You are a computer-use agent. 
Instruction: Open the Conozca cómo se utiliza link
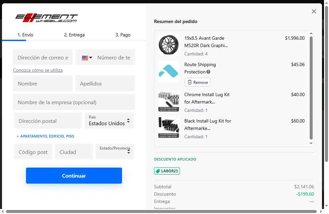[38, 70]
